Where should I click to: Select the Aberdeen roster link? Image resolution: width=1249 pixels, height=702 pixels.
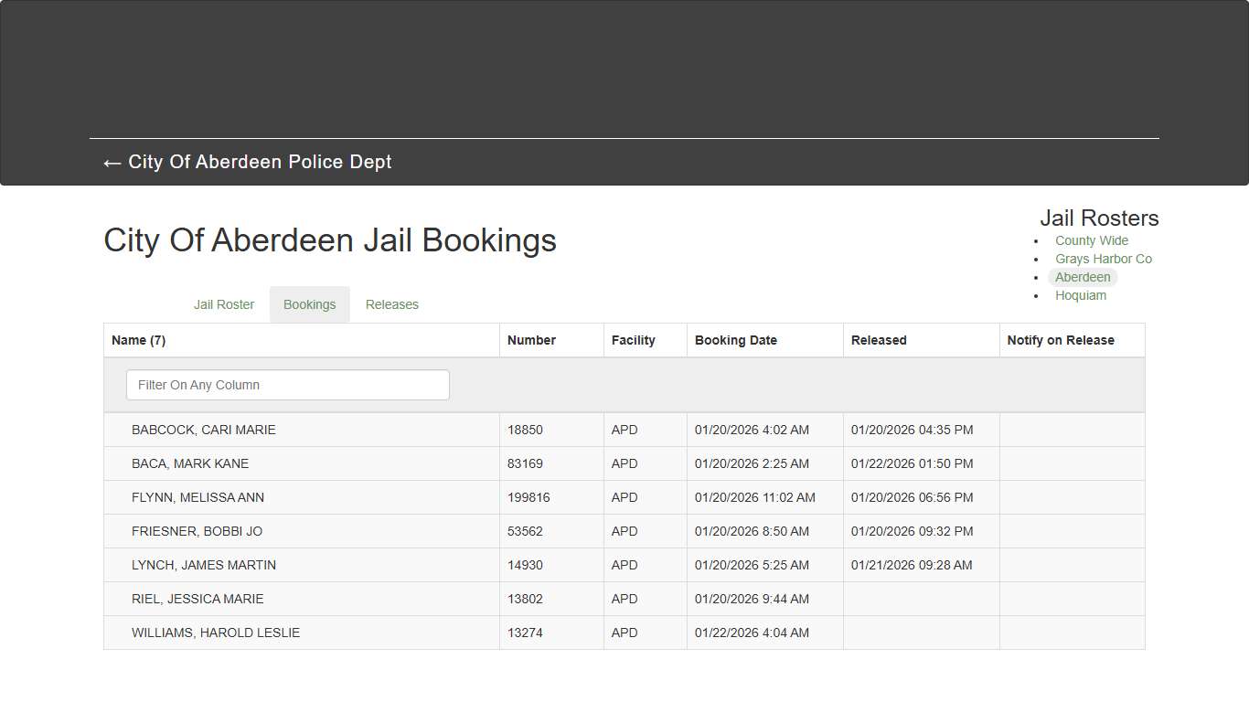pyautogui.click(x=1083, y=277)
